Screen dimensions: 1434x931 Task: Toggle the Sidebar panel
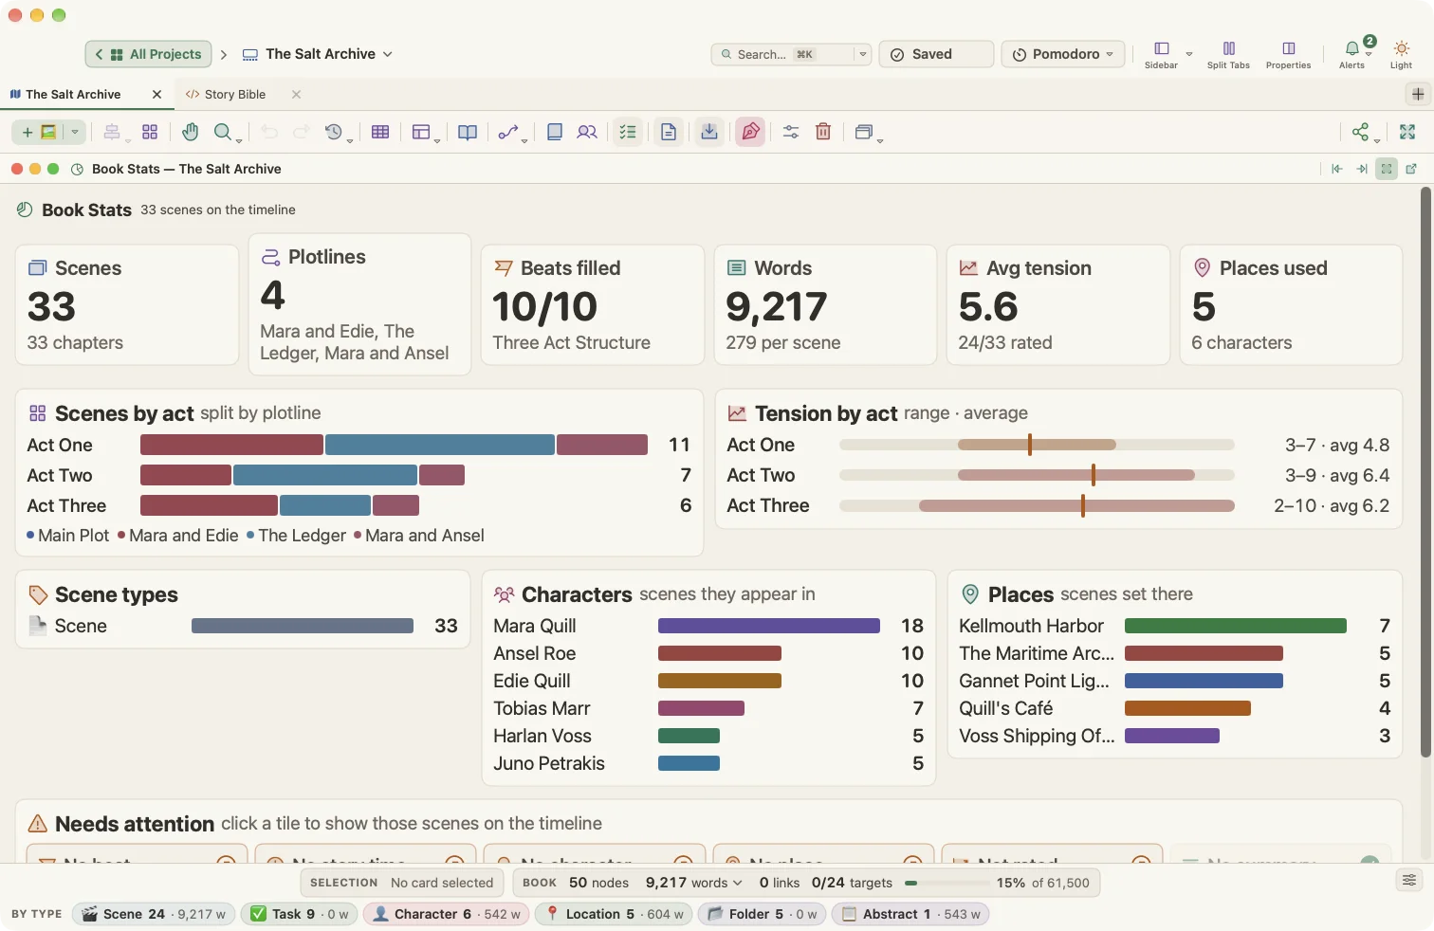tap(1161, 54)
